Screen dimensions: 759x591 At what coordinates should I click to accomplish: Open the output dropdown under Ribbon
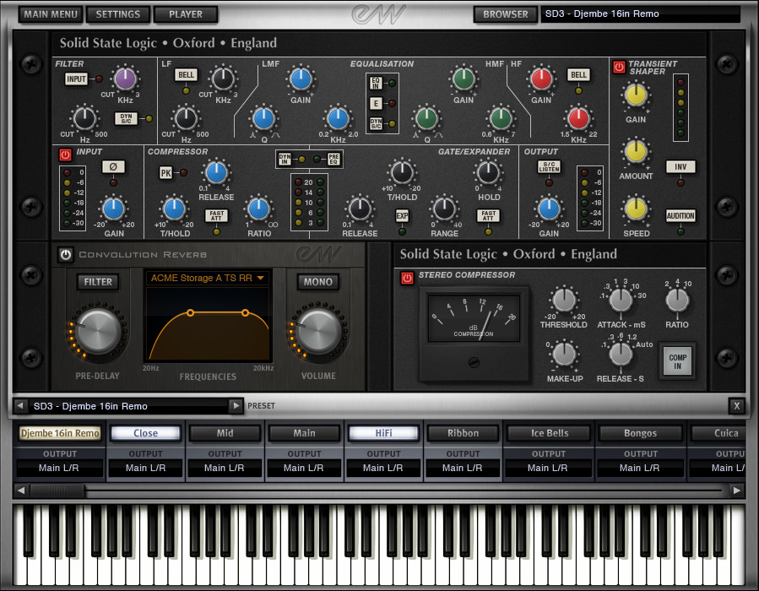[x=463, y=468]
